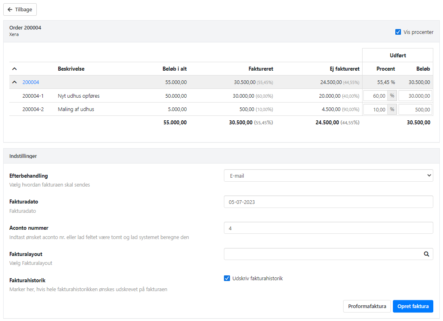This screenshot has width=443, height=321.
Task: Click the Beskrivelse column header
Action: point(71,69)
